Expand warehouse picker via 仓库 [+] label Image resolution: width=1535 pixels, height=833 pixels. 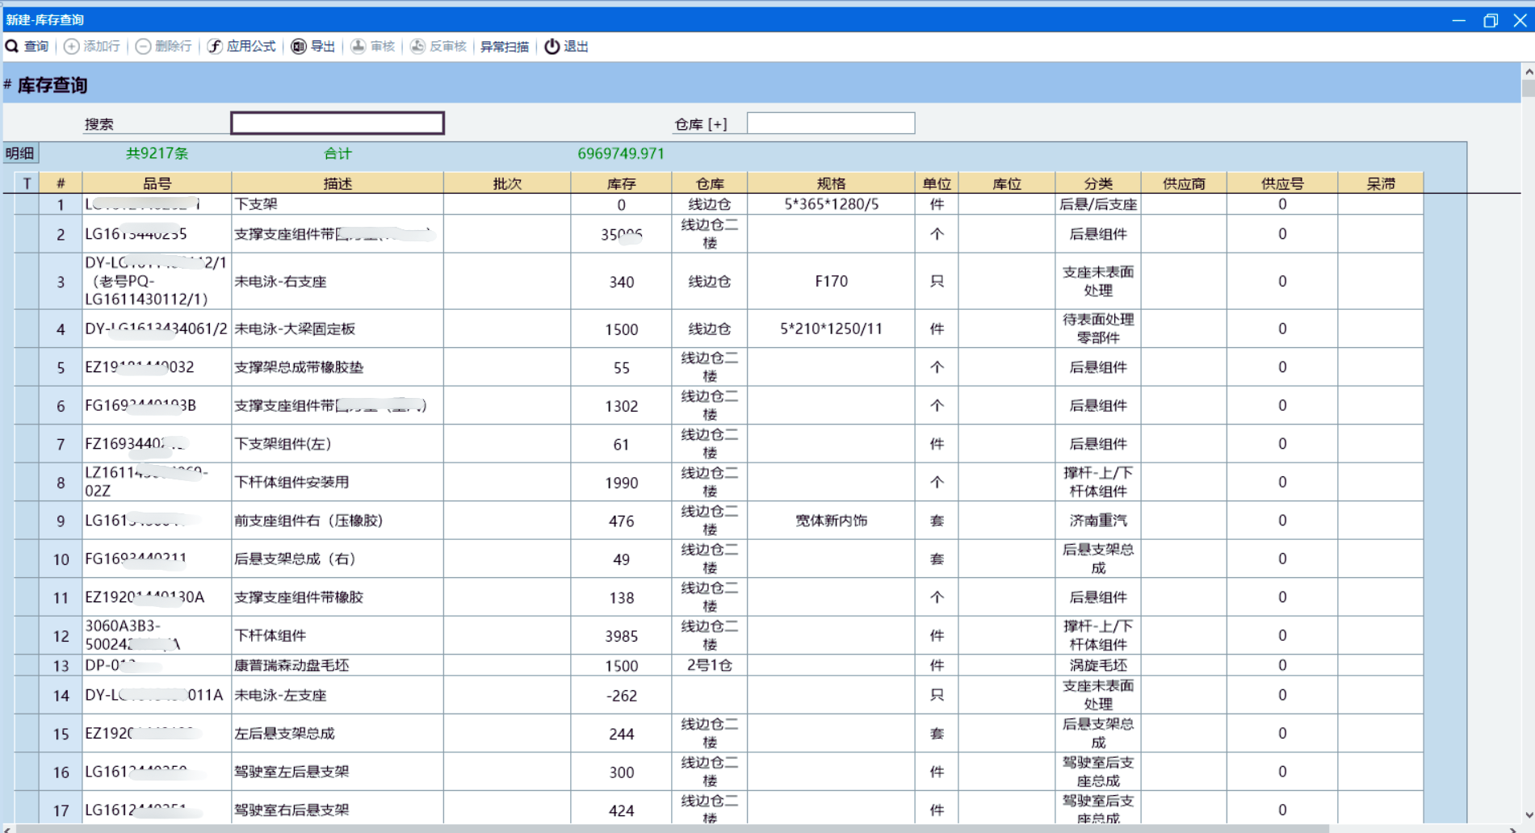tap(701, 124)
